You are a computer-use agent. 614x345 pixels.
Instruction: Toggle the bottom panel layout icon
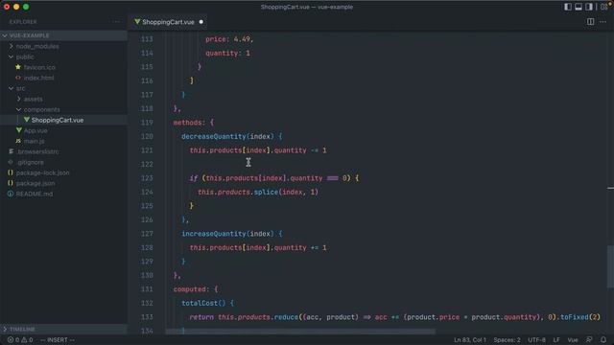pos(579,7)
